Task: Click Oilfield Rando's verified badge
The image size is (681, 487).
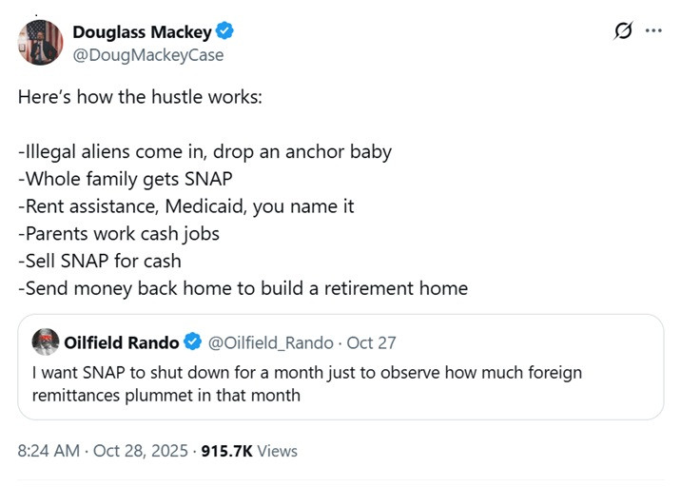Action: click(192, 342)
